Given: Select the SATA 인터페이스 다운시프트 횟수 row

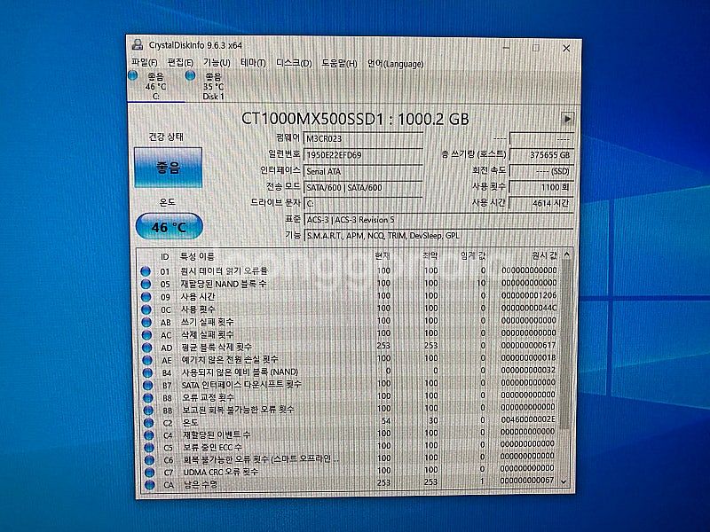Looking at the screenshot, I should click(x=350, y=385).
